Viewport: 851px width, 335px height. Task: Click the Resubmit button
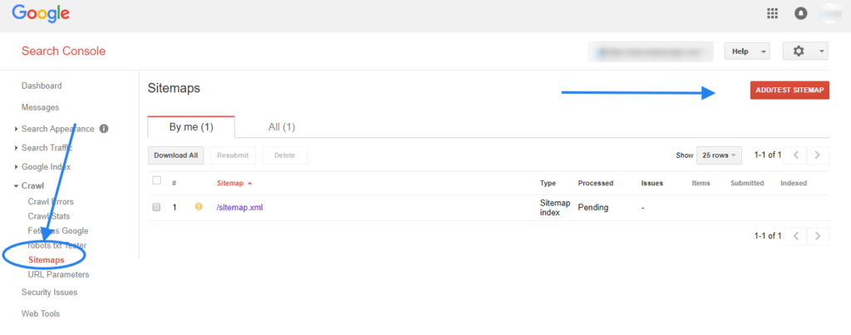pyautogui.click(x=233, y=155)
